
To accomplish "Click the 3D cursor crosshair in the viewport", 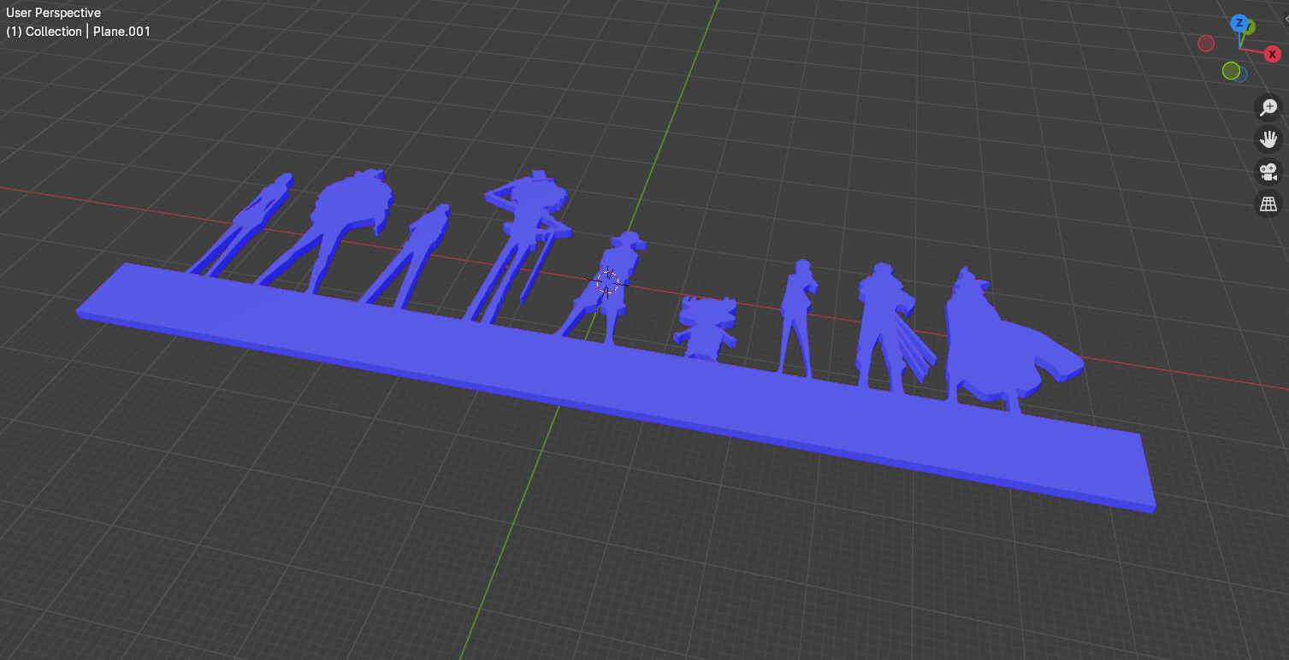I will click(x=607, y=280).
